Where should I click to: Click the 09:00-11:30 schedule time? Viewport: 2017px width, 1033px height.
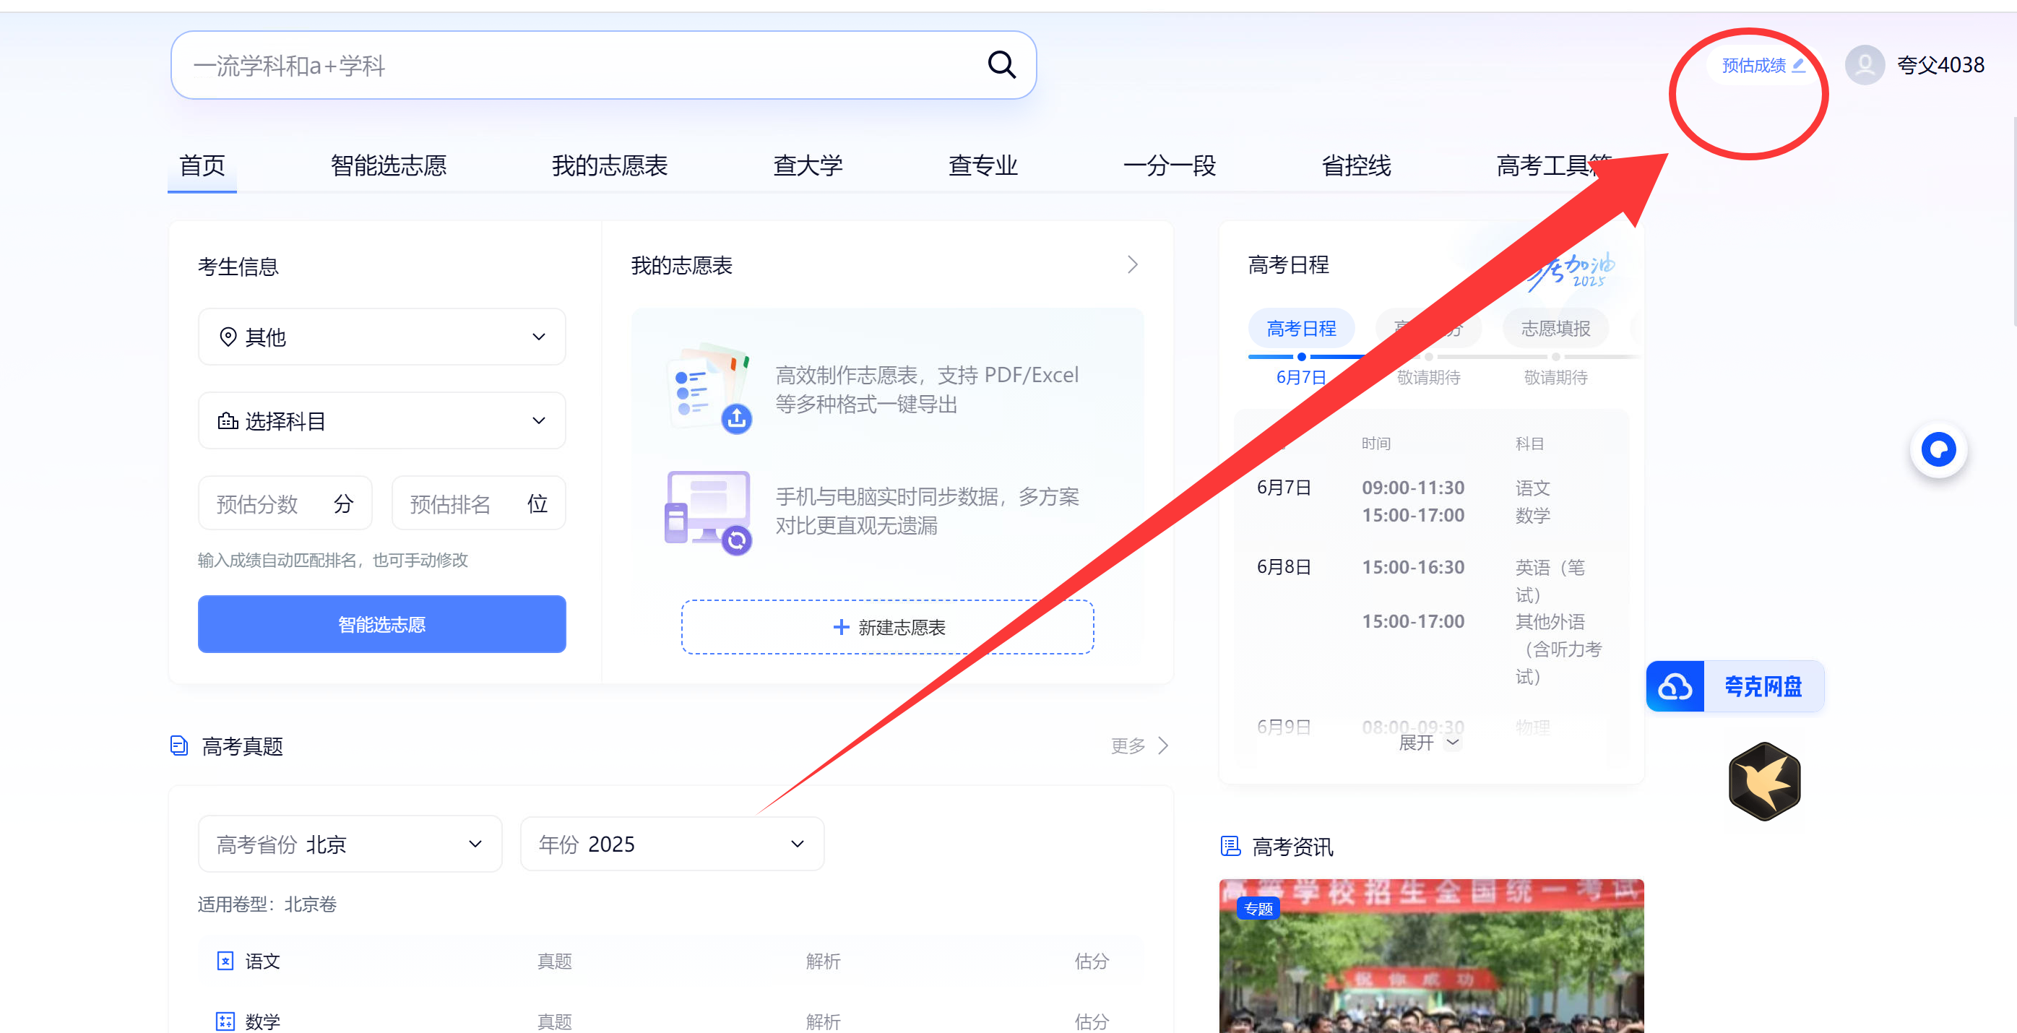pyautogui.click(x=1412, y=487)
